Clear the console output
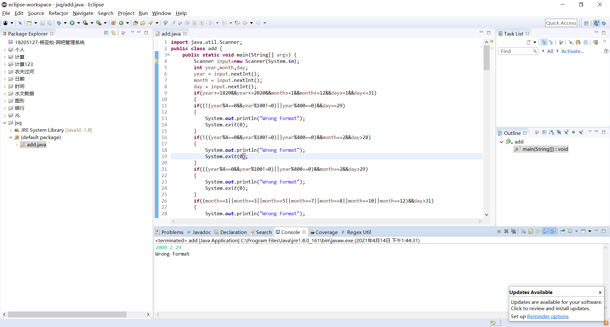Screen dimensions: 610x327 tap(523, 231)
